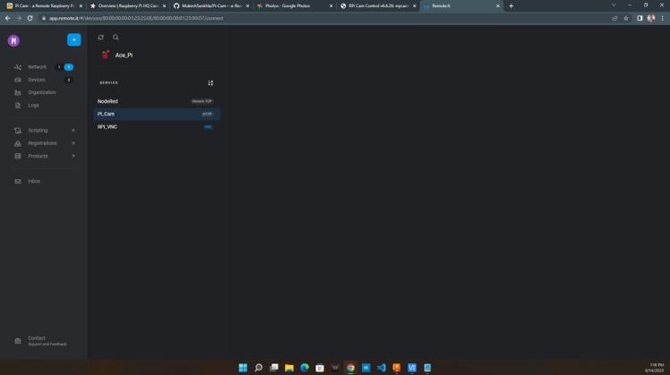Open Scripting in the sidebar
This screenshot has height=375, width=670.
[x=38, y=131]
